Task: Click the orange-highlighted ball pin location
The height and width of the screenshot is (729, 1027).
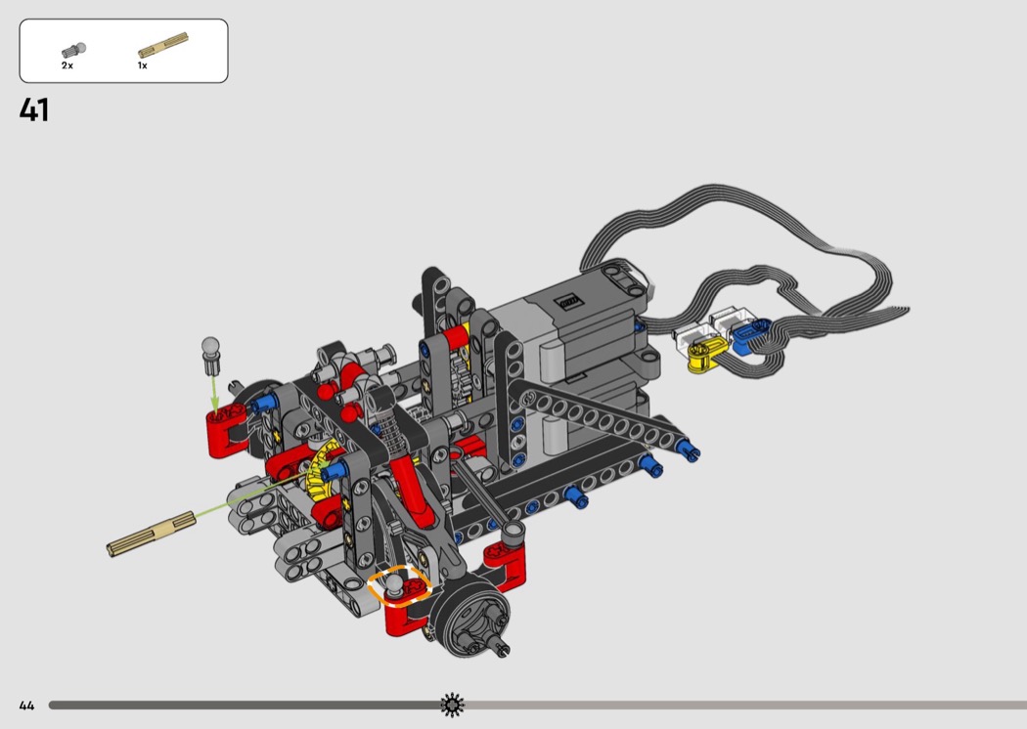Action: [x=399, y=587]
